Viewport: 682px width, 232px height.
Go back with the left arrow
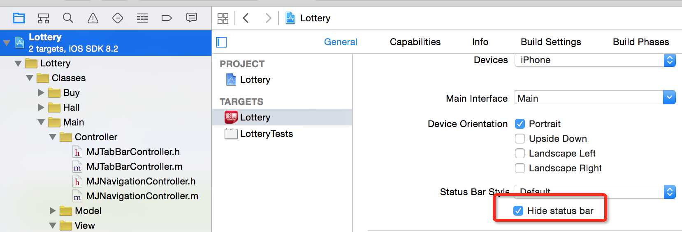246,18
